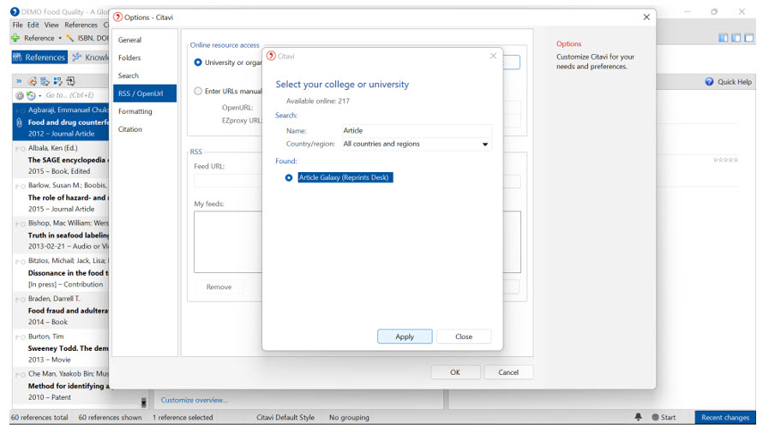Select the Albala, Ken (Ed.) reference
The width and height of the screenshot is (769, 434).
point(61,160)
